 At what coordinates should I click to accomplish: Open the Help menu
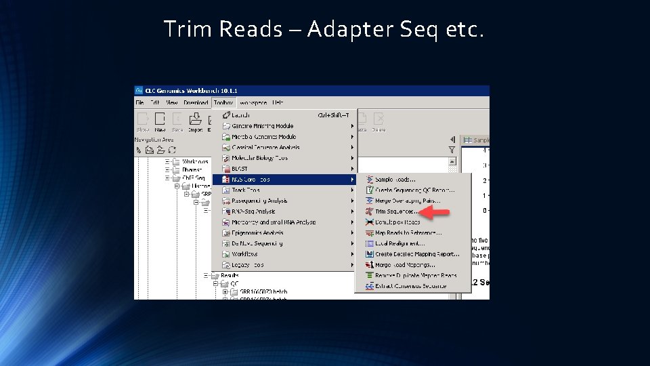point(278,102)
